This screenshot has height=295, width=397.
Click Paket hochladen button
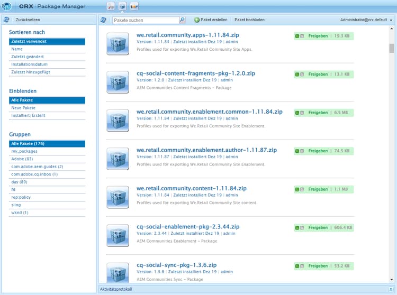tap(249, 20)
